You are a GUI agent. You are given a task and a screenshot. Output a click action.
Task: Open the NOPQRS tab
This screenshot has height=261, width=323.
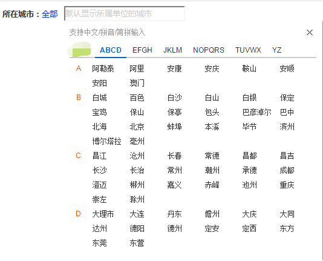point(209,50)
